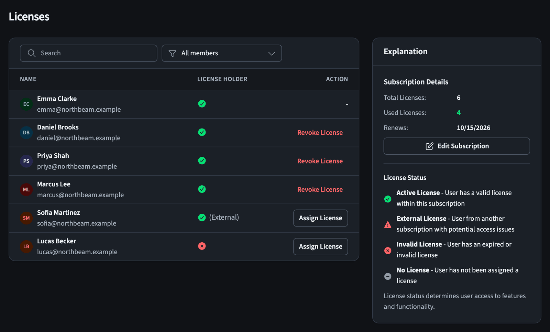Click Emma Clarke's green license check icon
This screenshot has width=550, height=332.
[x=202, y=104]
